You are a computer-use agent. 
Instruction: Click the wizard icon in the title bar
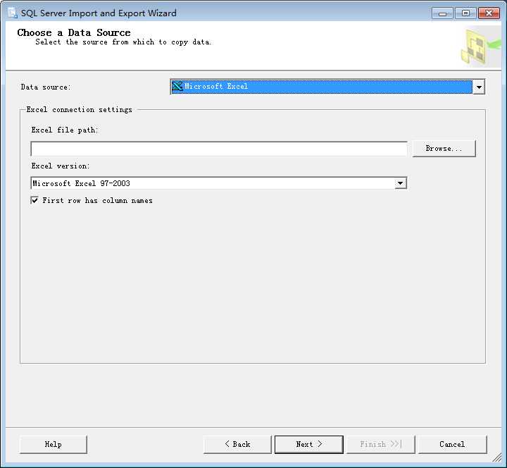click(13, 13)
